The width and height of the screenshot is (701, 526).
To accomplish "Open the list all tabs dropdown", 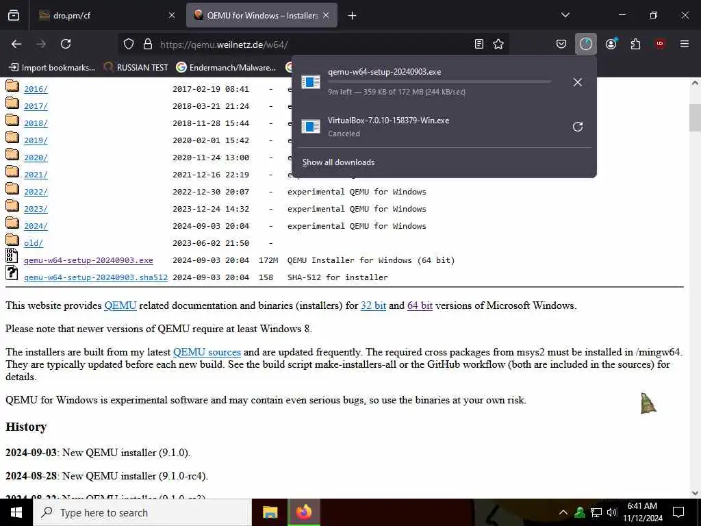I will click(x=565, y=15).
